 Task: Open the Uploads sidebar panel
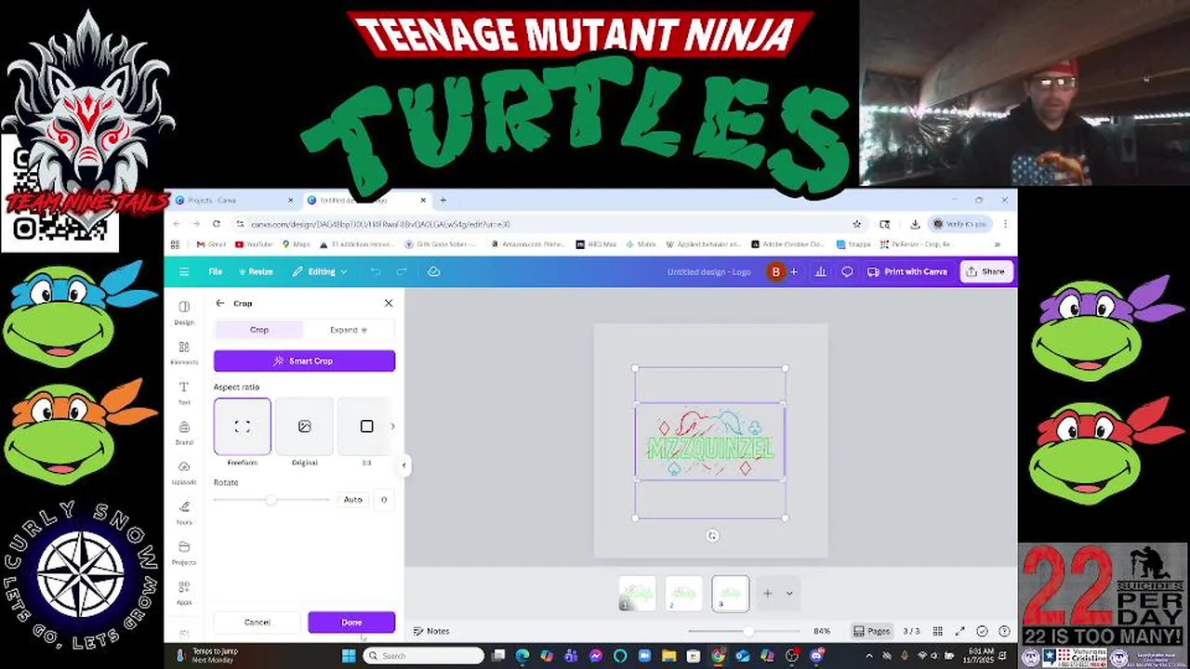184,473
